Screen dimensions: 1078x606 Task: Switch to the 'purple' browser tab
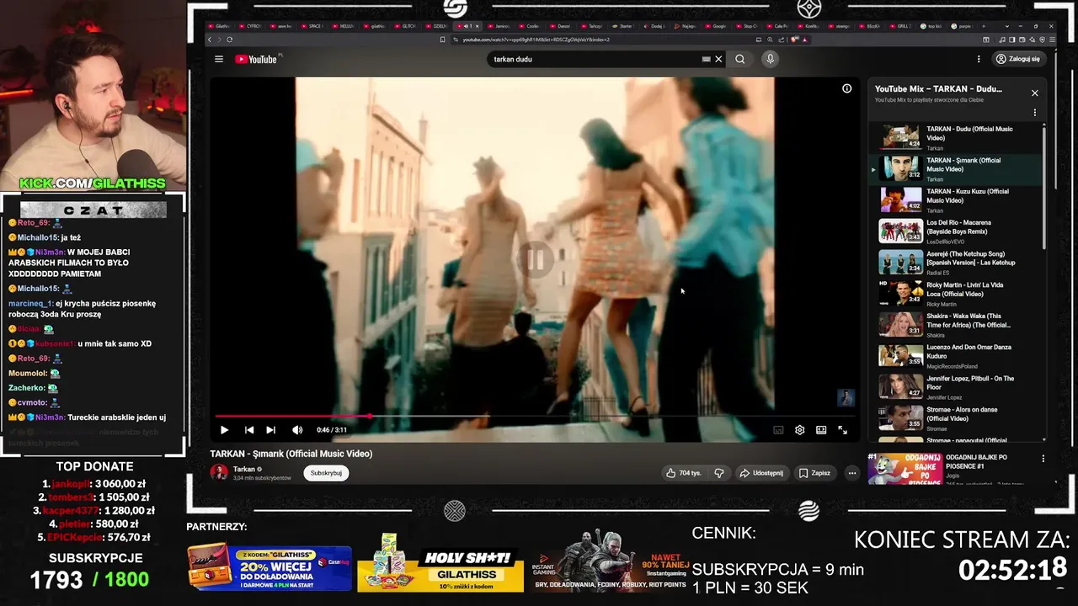coord(963,26)
